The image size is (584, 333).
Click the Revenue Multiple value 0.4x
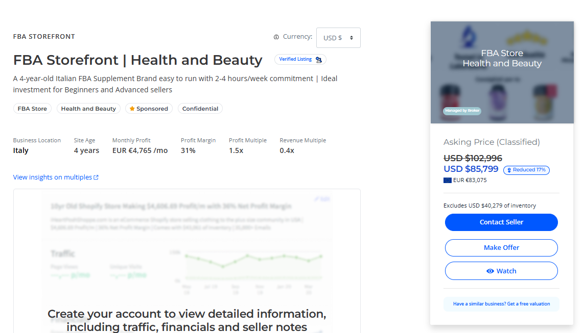(287, 150)
